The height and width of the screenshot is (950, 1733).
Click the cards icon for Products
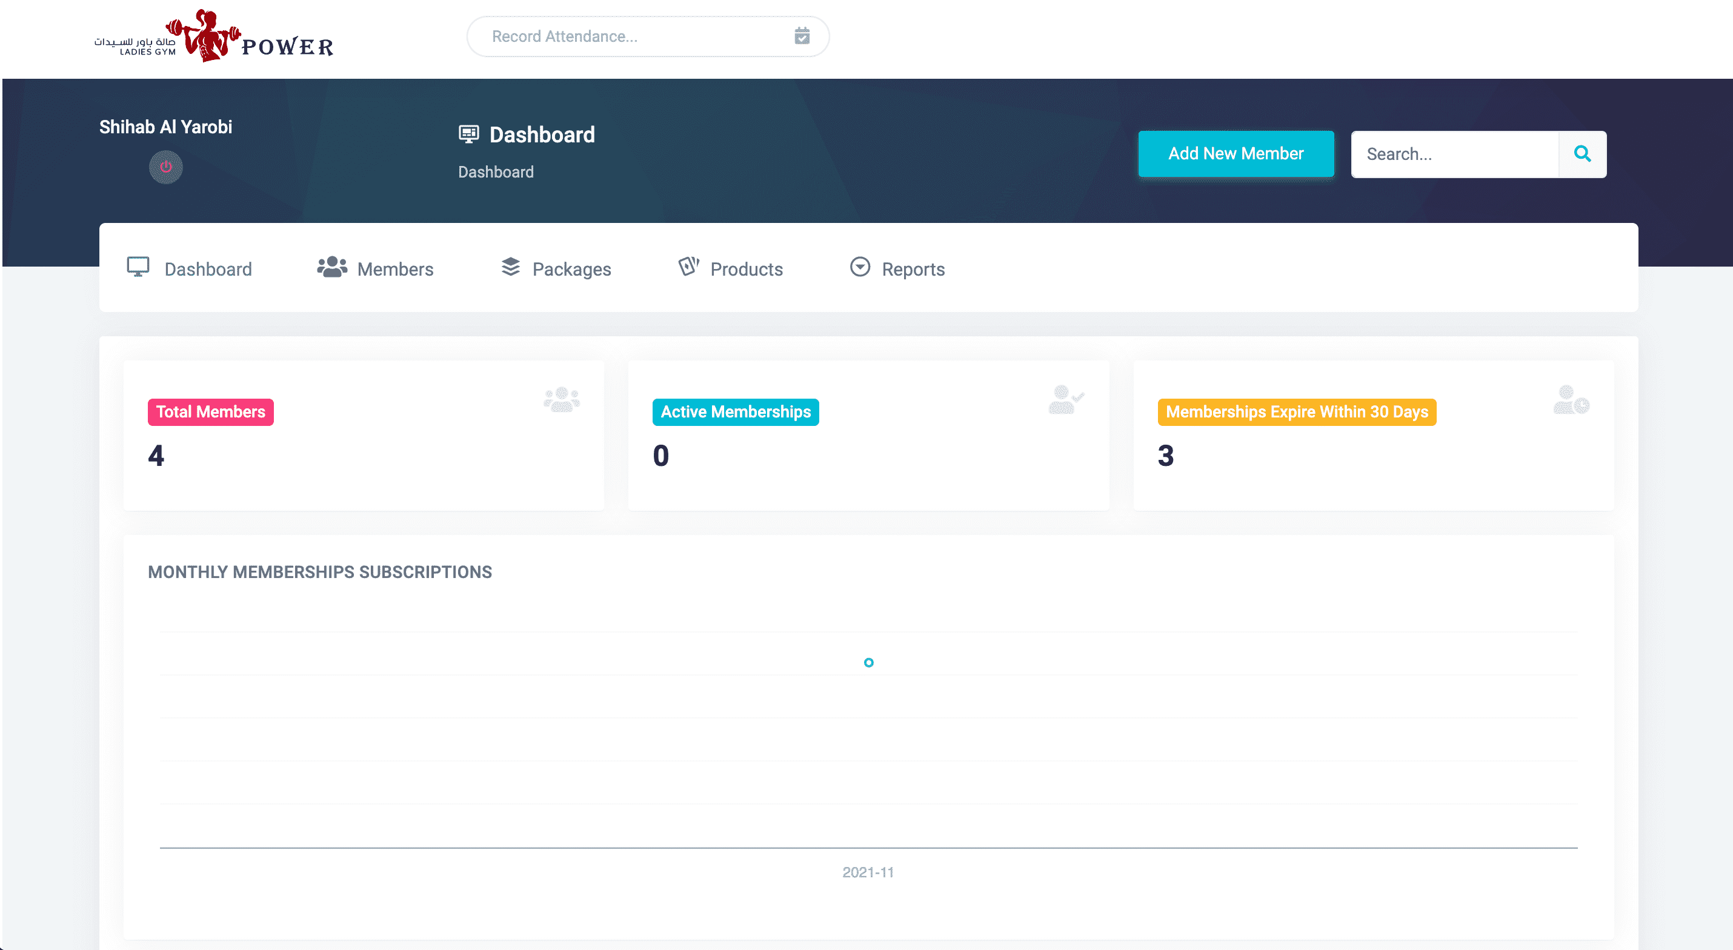point(688,267)
